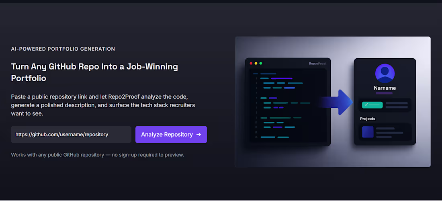The width and height of the screenshot is (442, 201).
Task: Click the Analyze Repository button
Action: tap(171, 135)
